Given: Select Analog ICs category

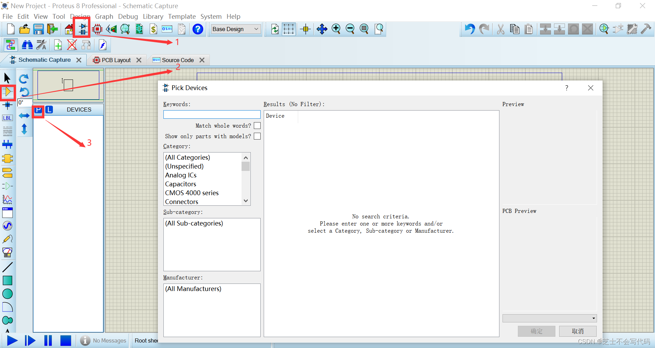Looking at the screenshot, I should [x=181, y=175].
